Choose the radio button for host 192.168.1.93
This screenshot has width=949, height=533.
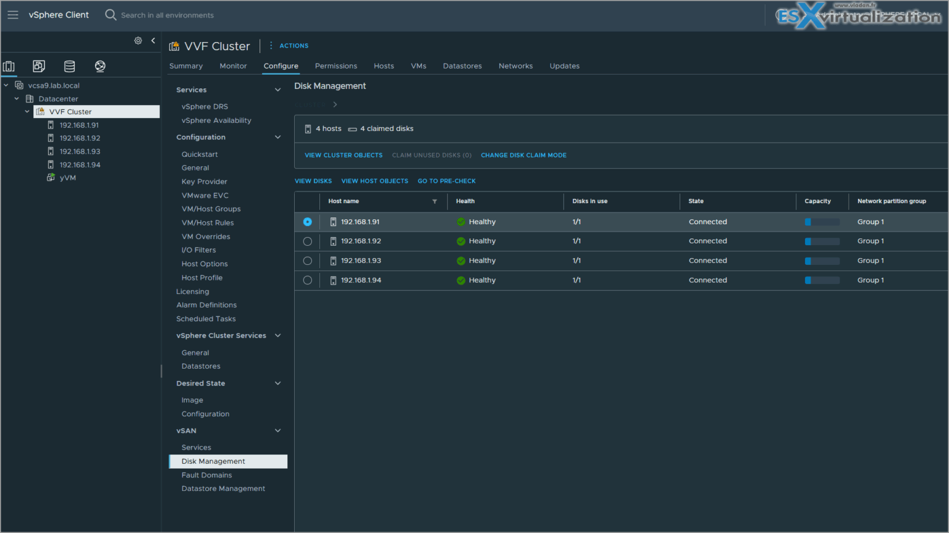click(x=307, y=260)
